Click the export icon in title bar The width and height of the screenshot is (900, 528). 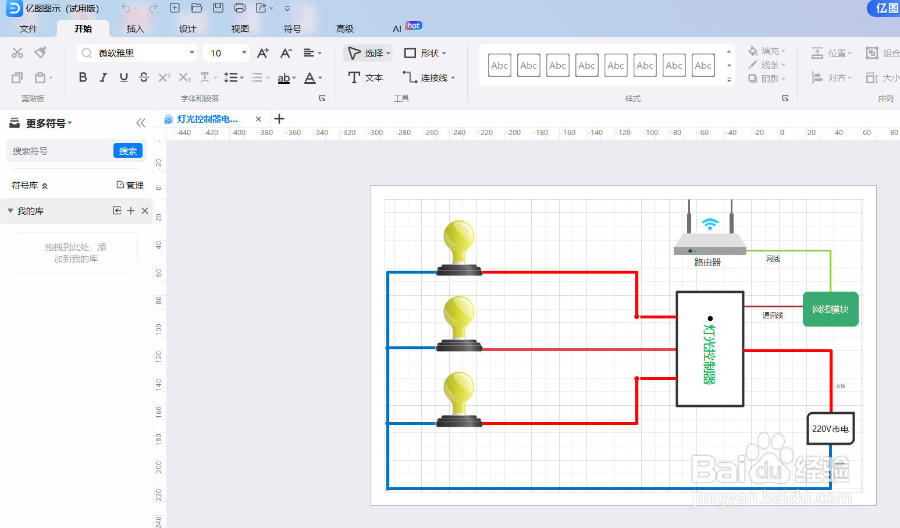pyautogui.click(x=261, y=8)
